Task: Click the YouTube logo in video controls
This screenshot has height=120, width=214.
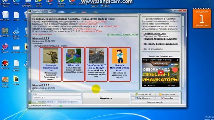Action: point(173,86)
